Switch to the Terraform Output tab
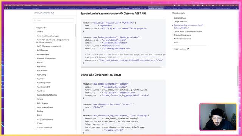242x136 pixels. 173,8
